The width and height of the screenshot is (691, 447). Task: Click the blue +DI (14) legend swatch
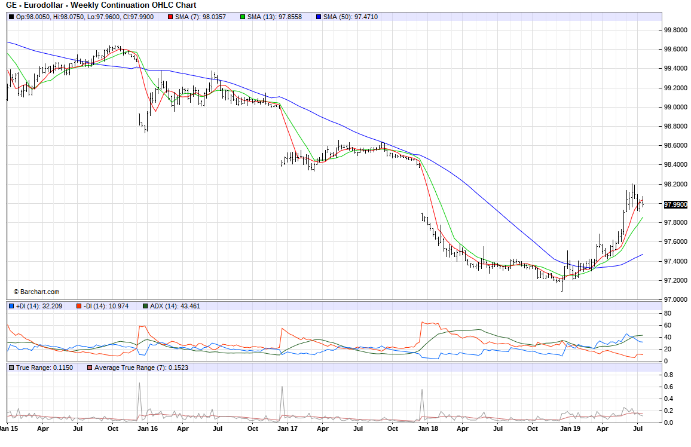pyautogui.click(x=11, y=306)
